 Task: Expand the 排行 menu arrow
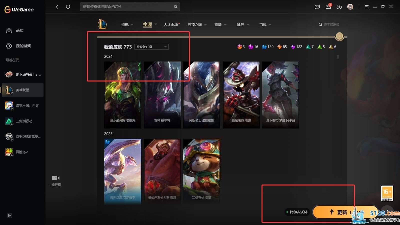[248, 25]
